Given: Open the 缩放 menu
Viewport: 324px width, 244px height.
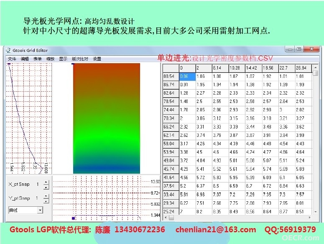Looking at the screenshot, I should 51,59.
